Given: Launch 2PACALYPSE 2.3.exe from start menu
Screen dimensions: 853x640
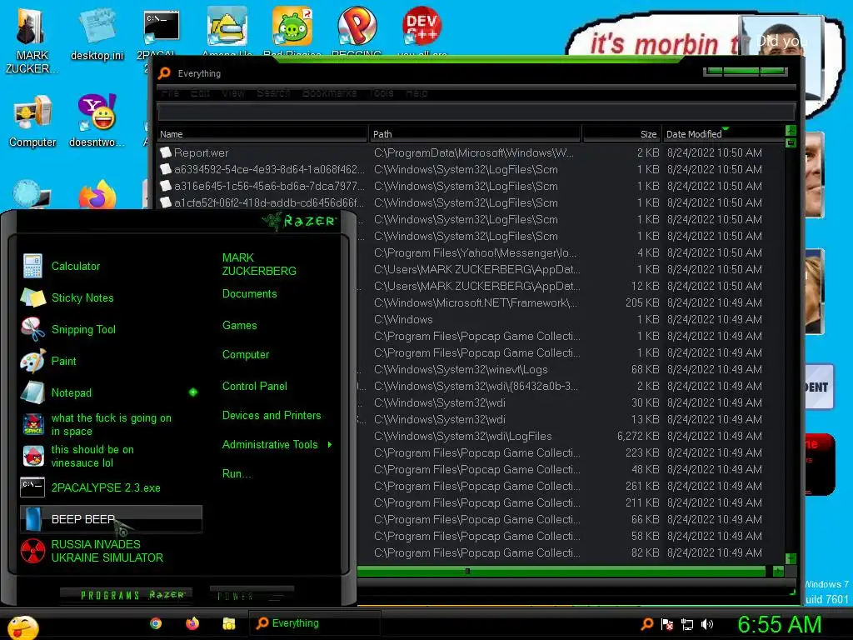Looking at the screenshot, I should tap(109, 487).
